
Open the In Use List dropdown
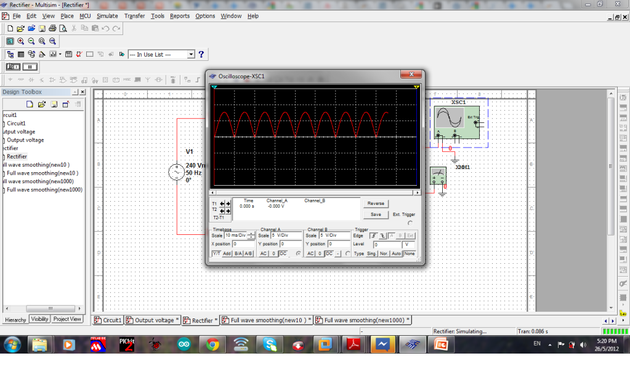tap(192, 54)
